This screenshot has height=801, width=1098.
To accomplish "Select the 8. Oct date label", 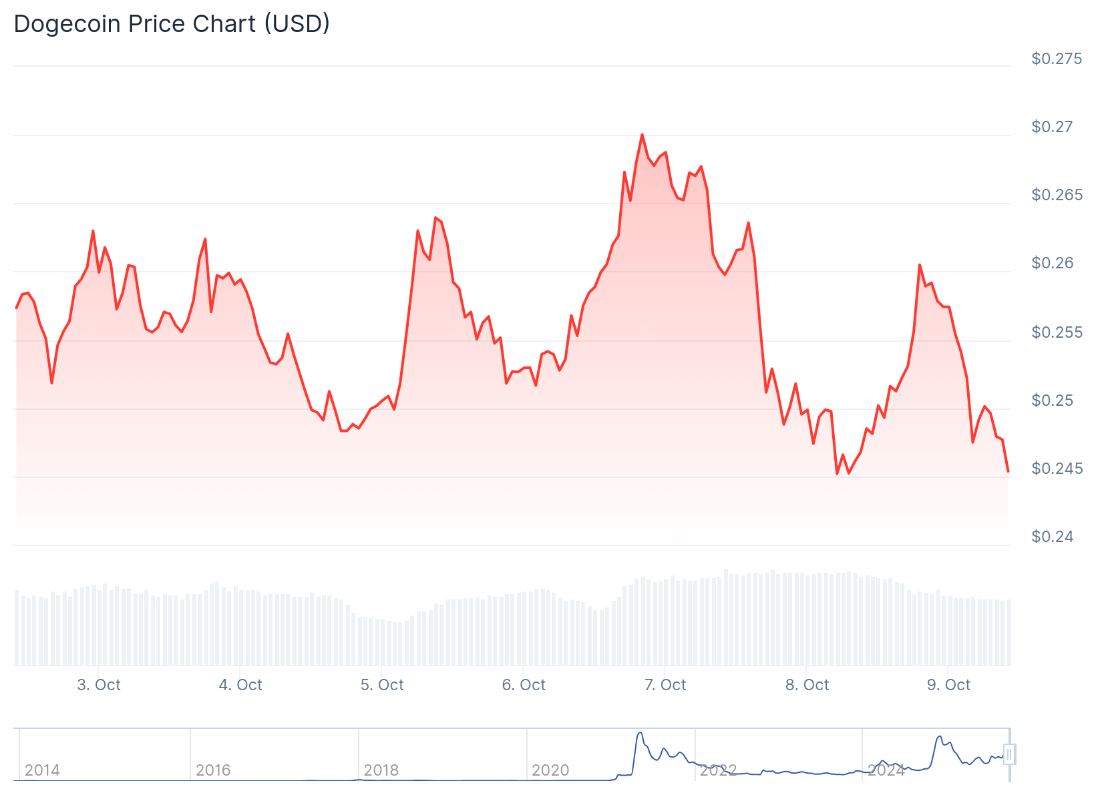I will (807, 685).
